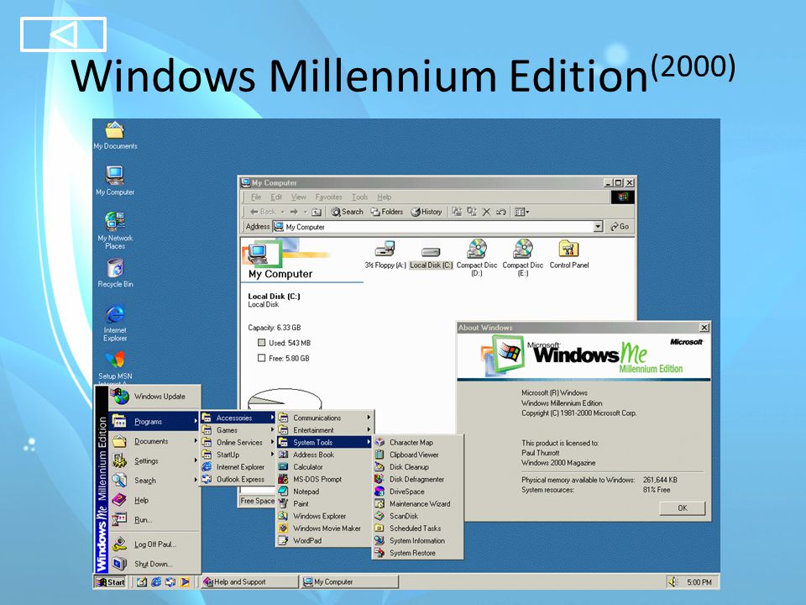Click the Up folder toolbar icon
The image size is (806, 605).
(x=317, y=212)
